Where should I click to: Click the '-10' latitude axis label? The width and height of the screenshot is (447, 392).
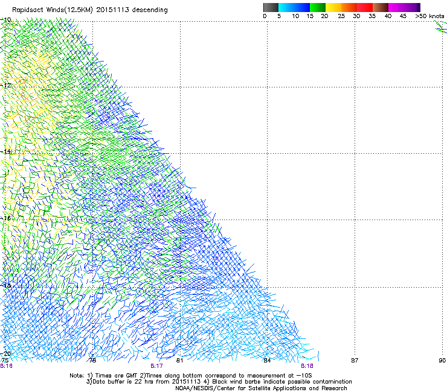(6, 20)
